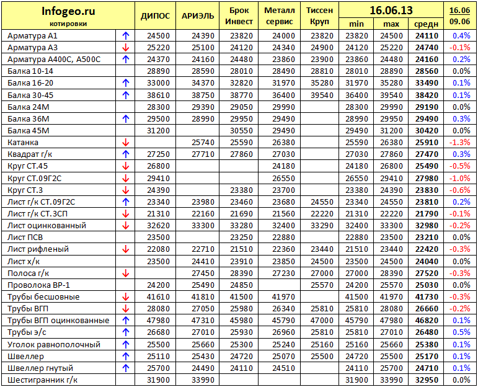Select the Брок Инвест column header
478x387 pixels.
[239, 16]
